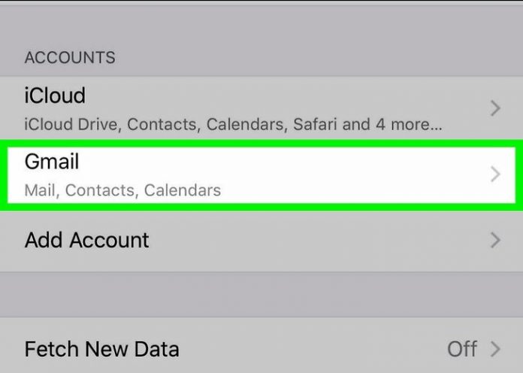Click the ACCOUNTS section header

(x=70, y=57)
